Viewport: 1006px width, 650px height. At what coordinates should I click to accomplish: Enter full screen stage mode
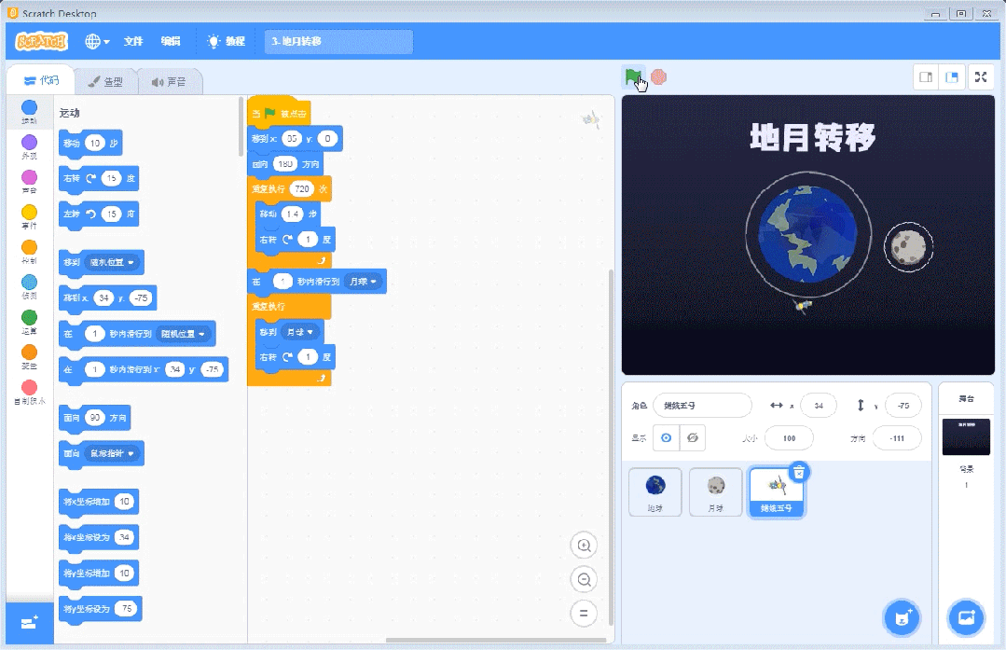[981, 77]
